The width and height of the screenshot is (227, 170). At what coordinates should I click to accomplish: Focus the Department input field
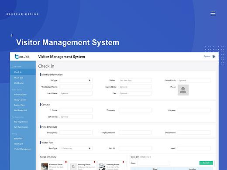click(194, 133)
